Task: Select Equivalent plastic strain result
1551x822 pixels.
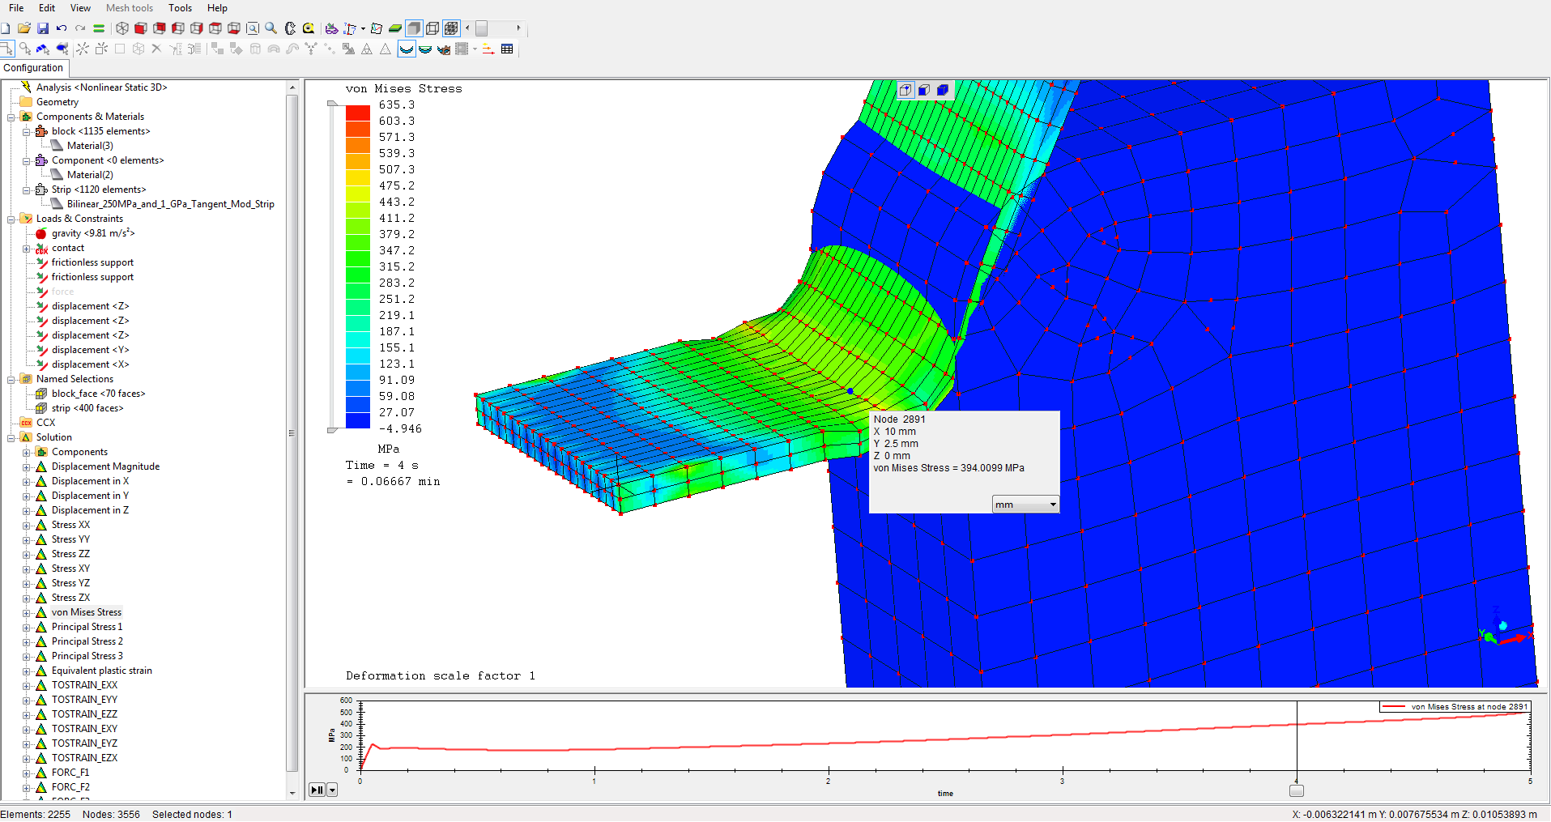Action: coord(102,671)
